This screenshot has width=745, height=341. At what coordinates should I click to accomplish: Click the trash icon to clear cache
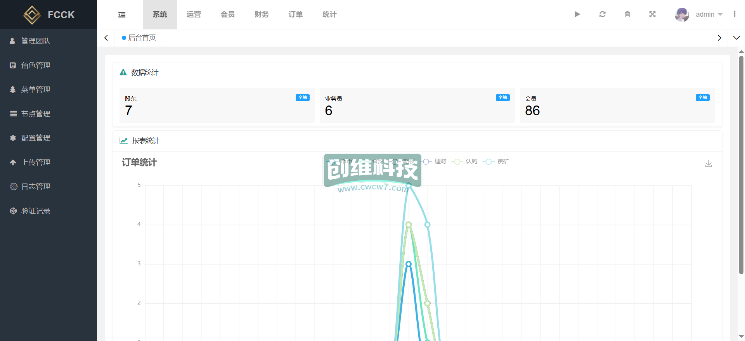627,14
